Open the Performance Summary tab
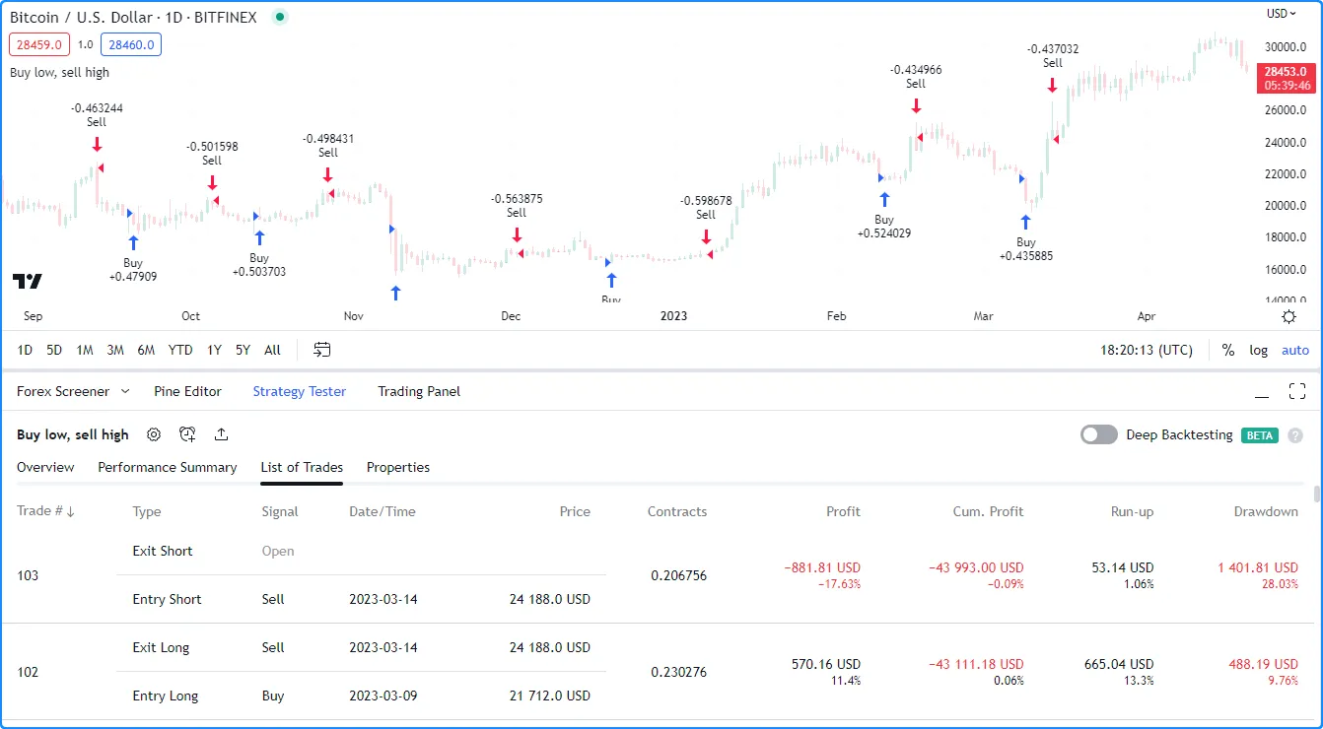The width and height of the screenshot is (1323, 729). (x=167, y=467)
